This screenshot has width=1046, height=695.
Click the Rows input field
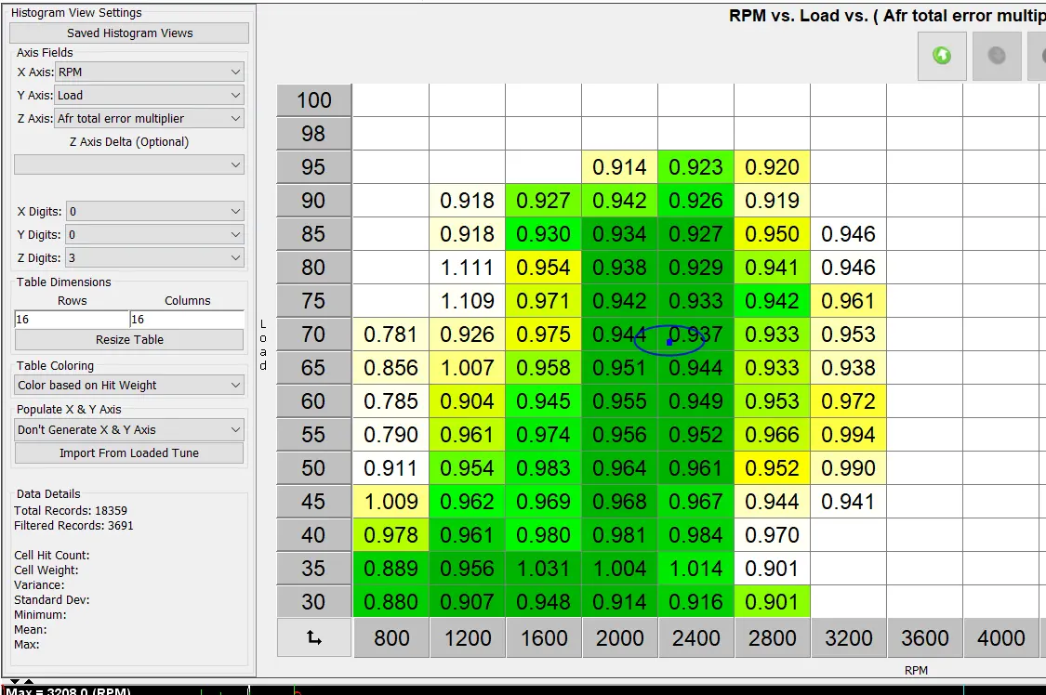[x=72, y=320]
